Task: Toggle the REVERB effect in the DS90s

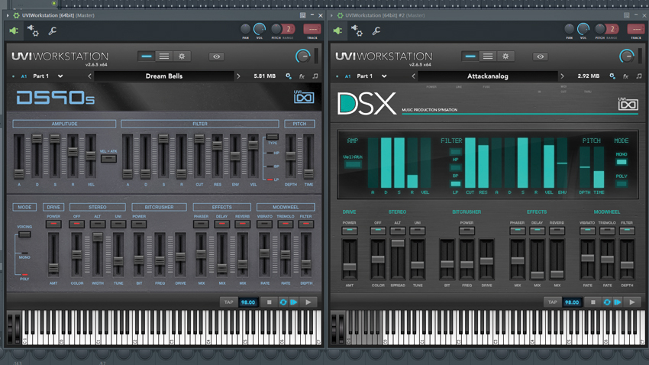Action: click(x=243, y=224)
